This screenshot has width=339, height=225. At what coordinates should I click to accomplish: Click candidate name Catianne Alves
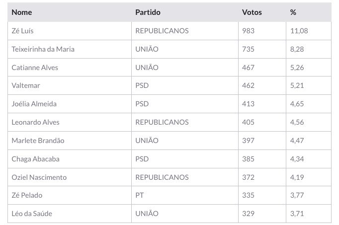[35, 68]
